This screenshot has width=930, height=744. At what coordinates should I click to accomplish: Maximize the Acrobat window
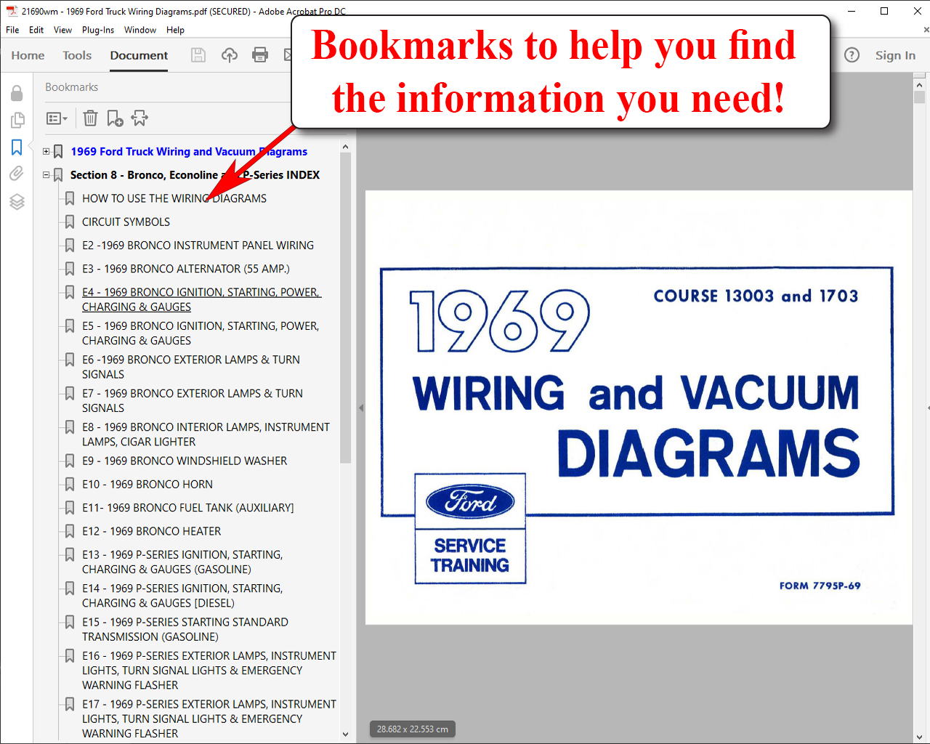[x=884, y=11]
